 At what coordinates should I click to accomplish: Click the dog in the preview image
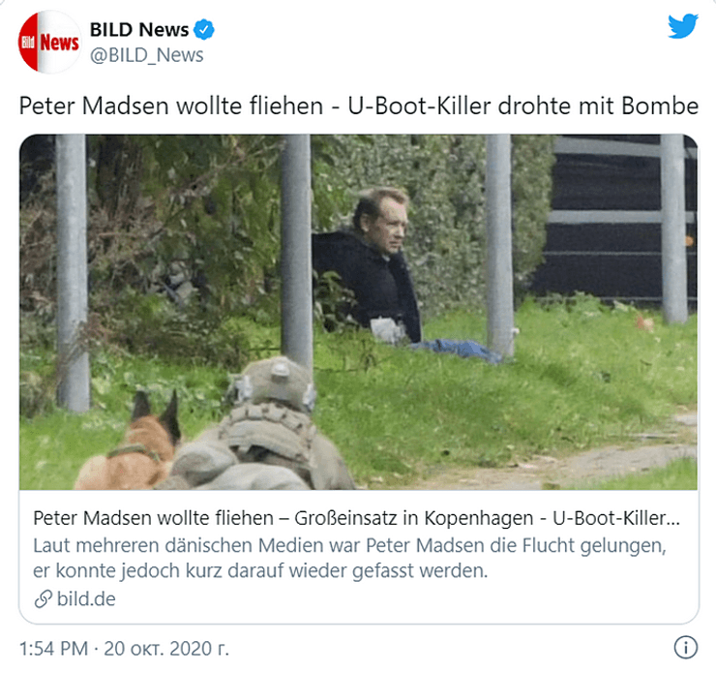point(130,443)
